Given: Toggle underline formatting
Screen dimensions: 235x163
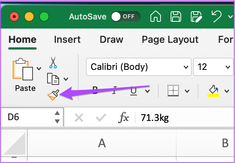Looking at the screenshot, I should [133, 91].
